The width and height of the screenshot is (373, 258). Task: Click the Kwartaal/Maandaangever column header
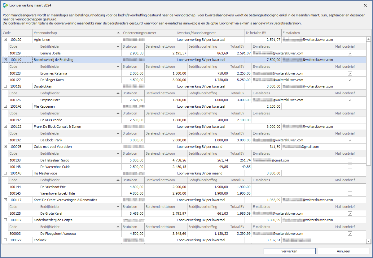pyautogui.click(x=210, y=33)
